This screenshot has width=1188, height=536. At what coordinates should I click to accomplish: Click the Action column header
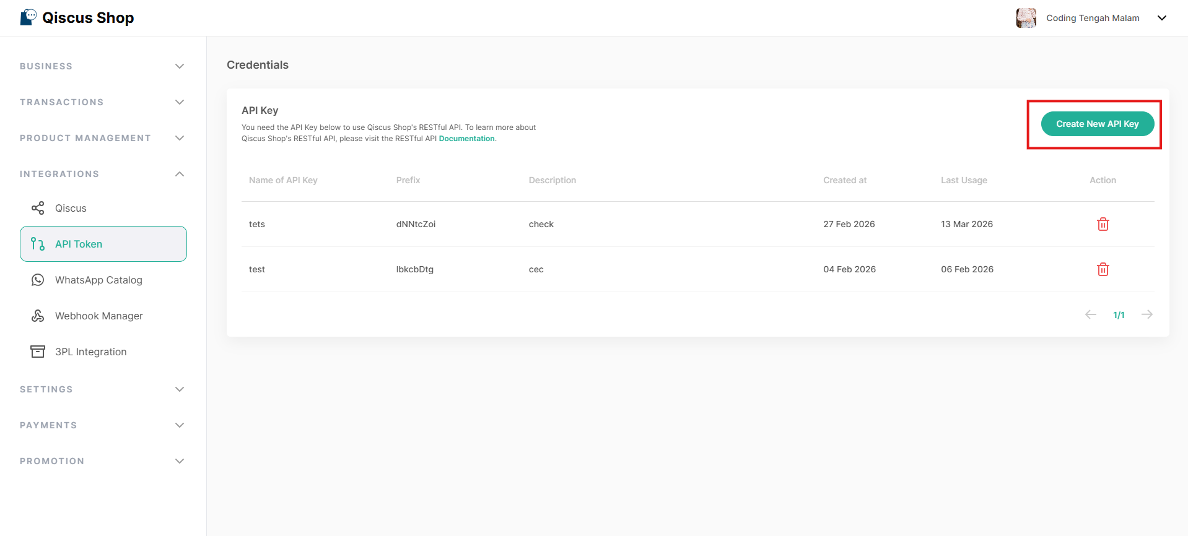coord(1103,180)
